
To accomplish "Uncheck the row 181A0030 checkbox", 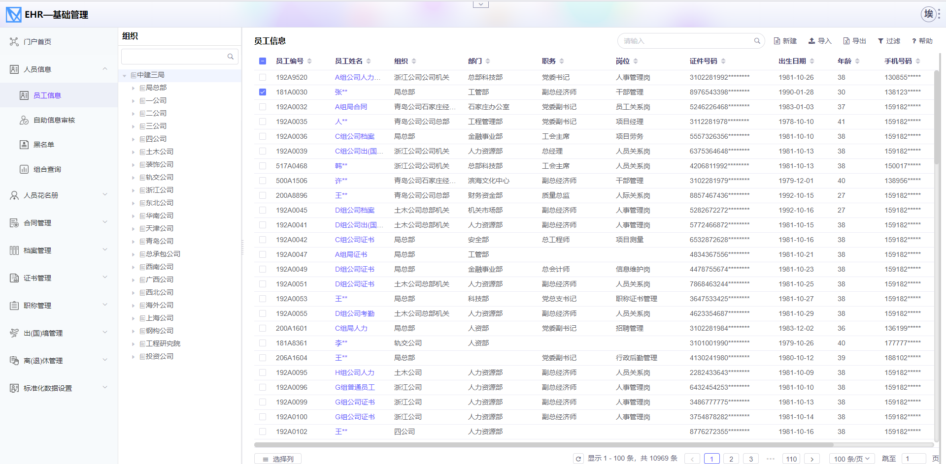I will (263, 92).
